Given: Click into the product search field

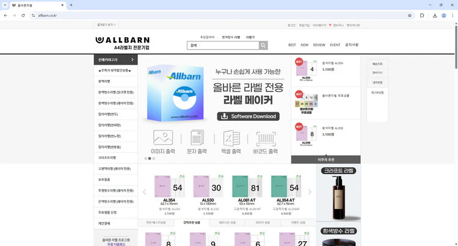Looking at the screenshot, I should pyautogui.click(x=223, y=45).
